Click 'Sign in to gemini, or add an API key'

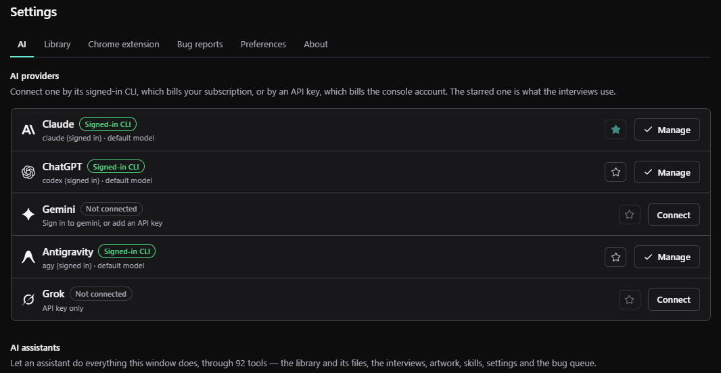pos(102,223)
